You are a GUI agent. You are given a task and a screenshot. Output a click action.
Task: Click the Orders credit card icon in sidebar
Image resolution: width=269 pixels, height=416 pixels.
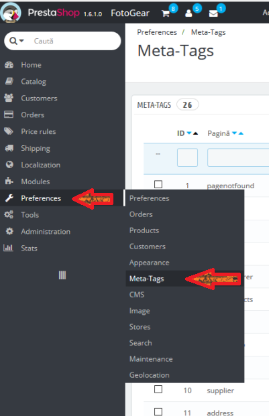pos(9,115)
